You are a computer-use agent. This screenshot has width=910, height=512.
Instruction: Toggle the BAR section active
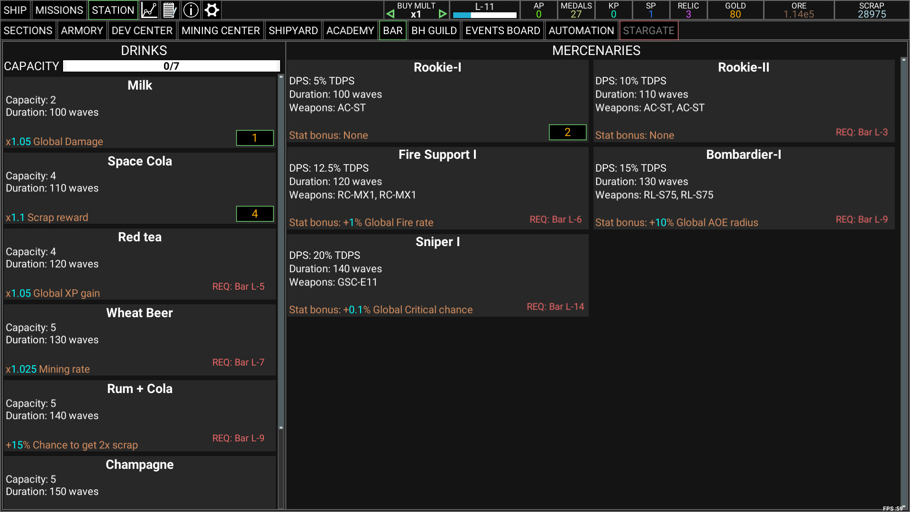point(393,30)
